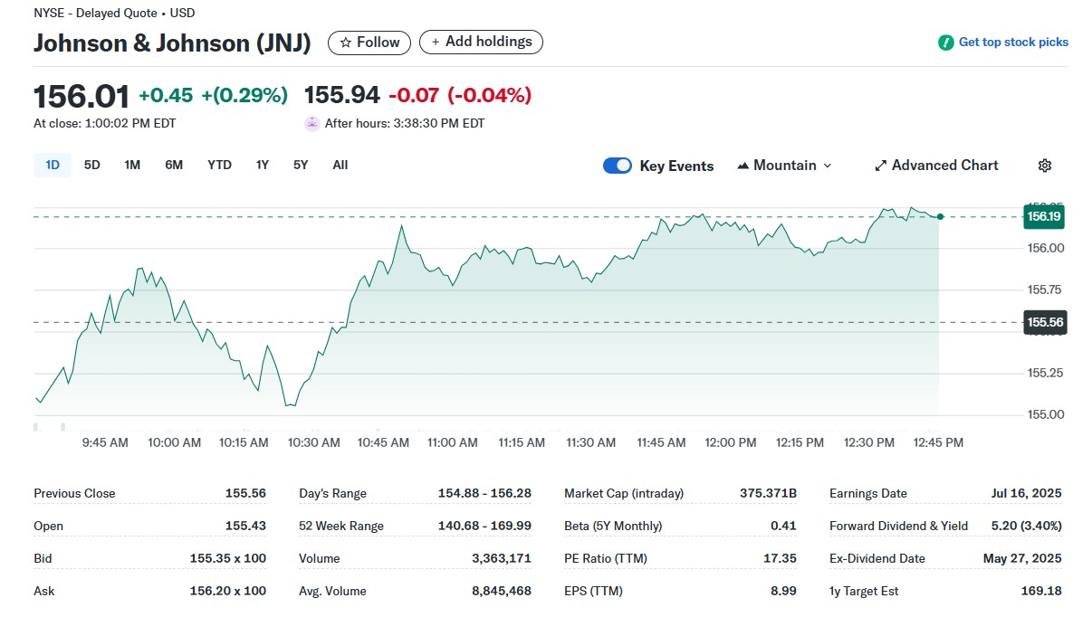This screenshot has height=617, width=1092.
Task: Click the Beta (5Y Monthly) label
Action: tap(613, 526)
